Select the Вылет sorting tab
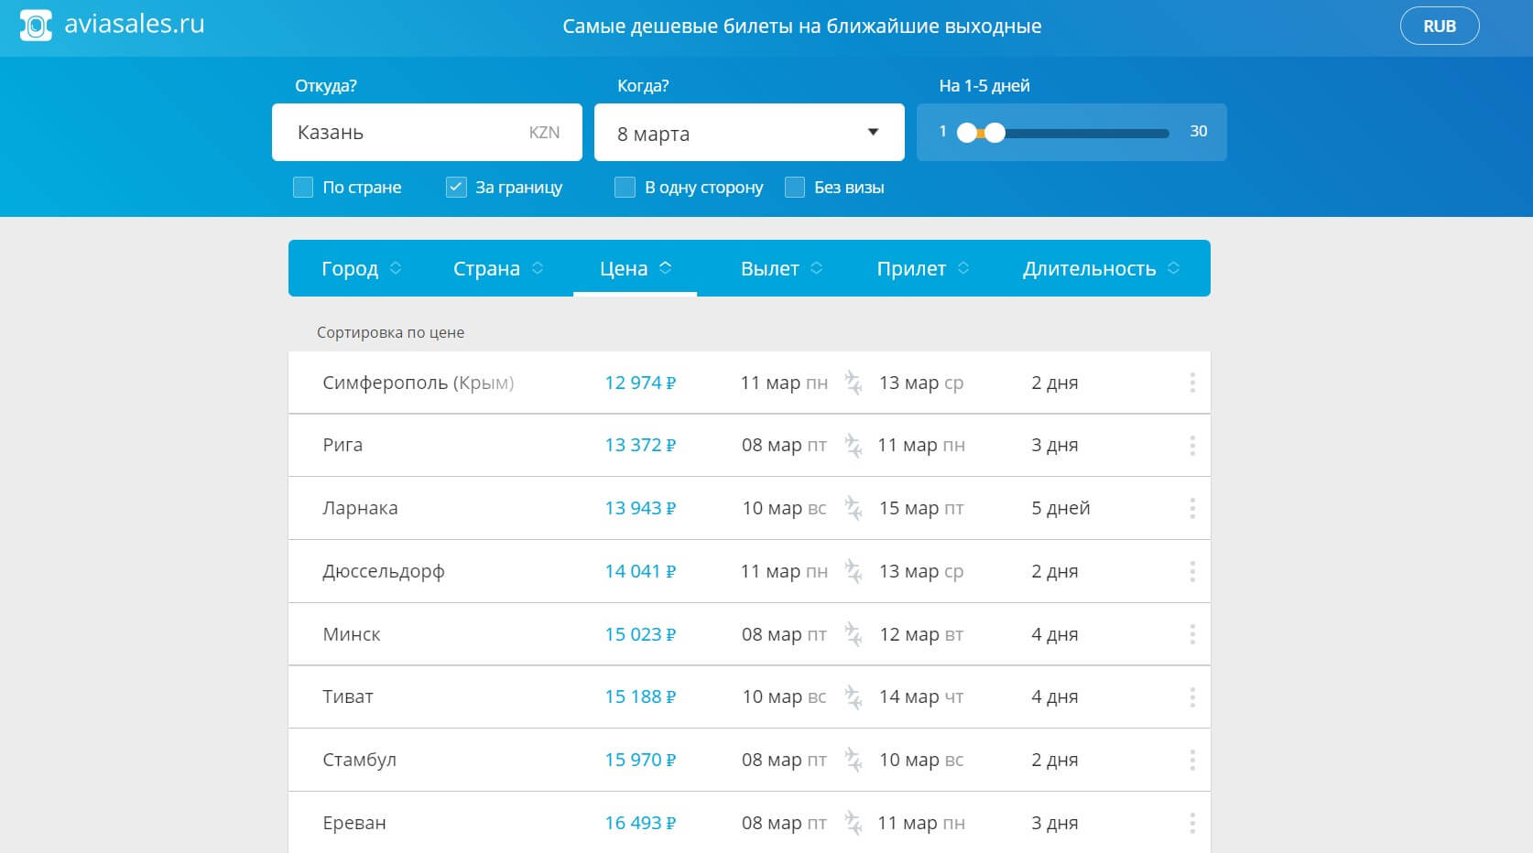 point(781,268)
